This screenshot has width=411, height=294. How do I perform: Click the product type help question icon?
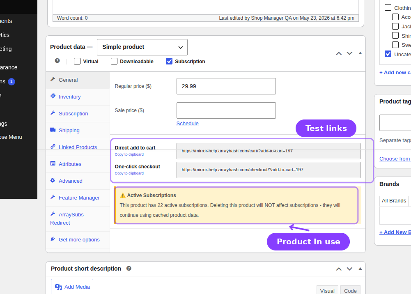[x=57, y=61]
